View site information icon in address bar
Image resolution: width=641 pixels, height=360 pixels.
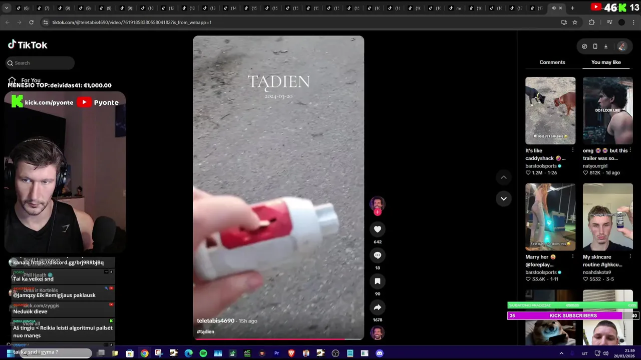click(x=45, y=22)
